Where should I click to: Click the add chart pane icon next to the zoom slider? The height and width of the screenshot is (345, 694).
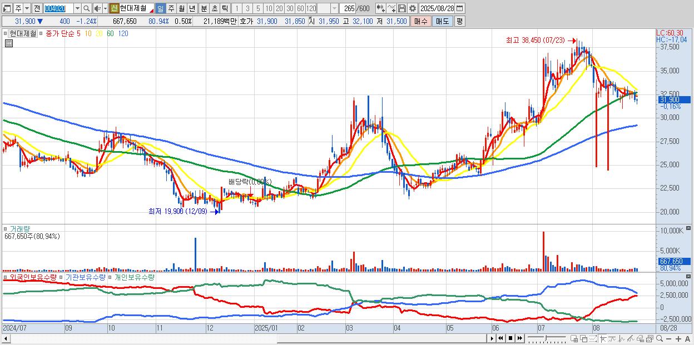tap(574, 338)
